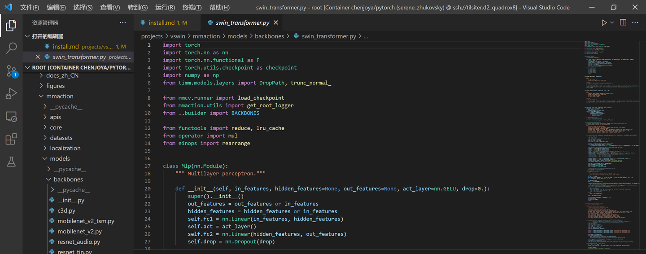
Task: Click the vswin breadcrumb segment
Action: [178, 36]
